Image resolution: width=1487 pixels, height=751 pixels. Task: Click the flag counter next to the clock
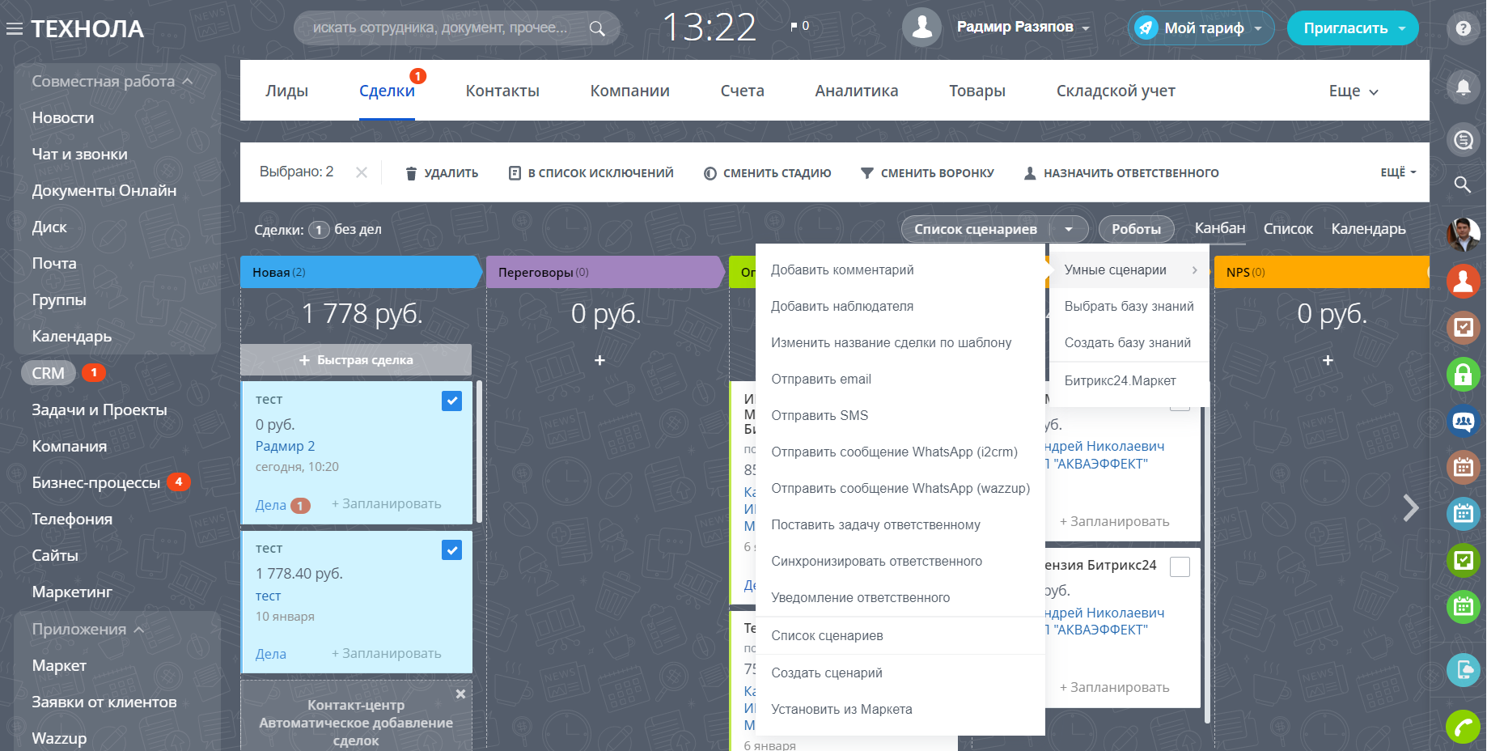point(799,27)
